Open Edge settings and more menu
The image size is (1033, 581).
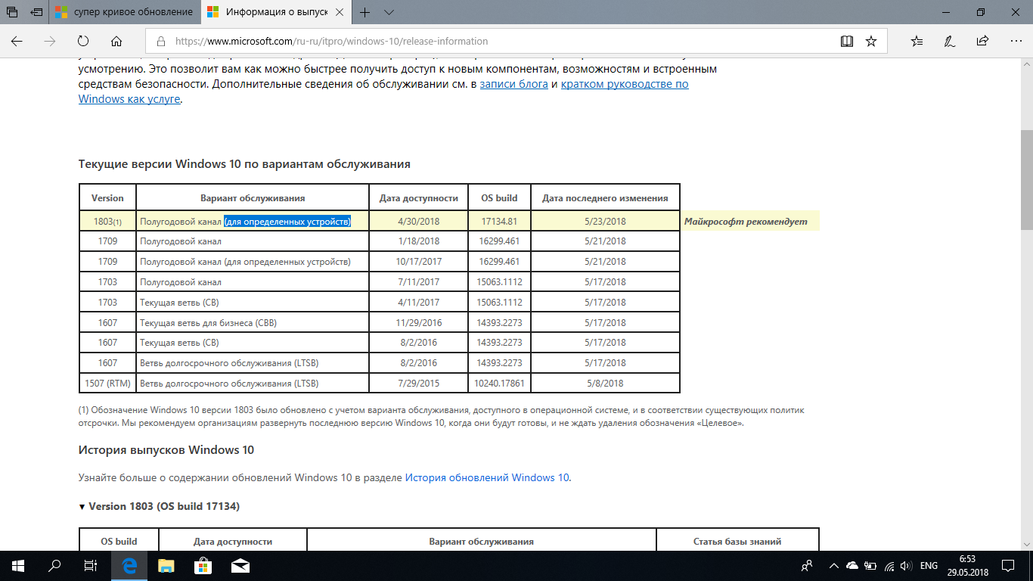tap(1015, 41)
